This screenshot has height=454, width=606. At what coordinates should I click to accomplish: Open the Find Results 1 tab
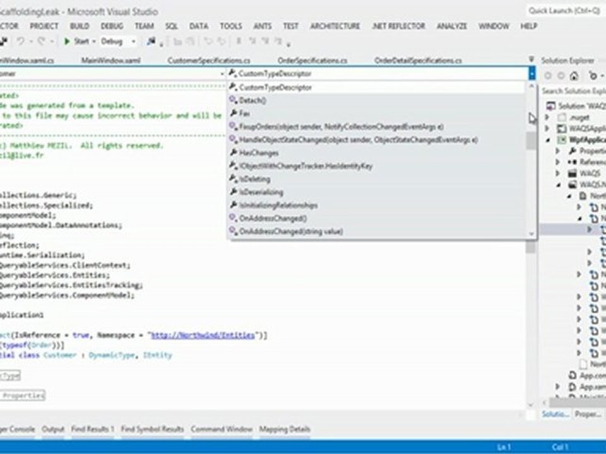[92, 429]
